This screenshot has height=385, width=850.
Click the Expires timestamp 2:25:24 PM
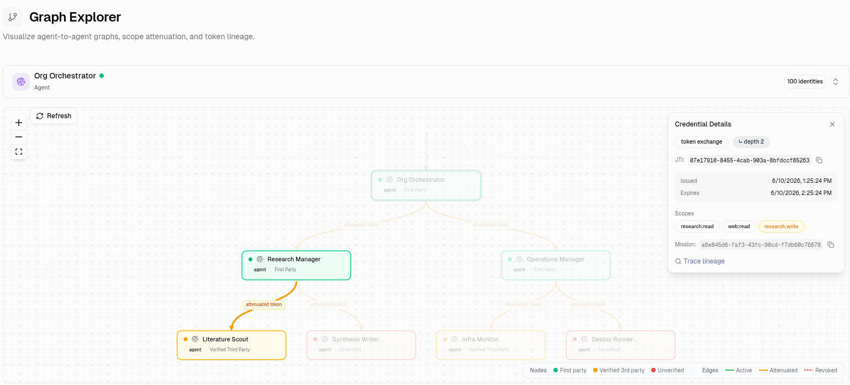[x=801, y=193]
